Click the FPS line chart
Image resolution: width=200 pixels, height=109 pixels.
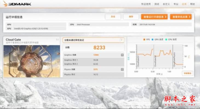pos(160,57)
